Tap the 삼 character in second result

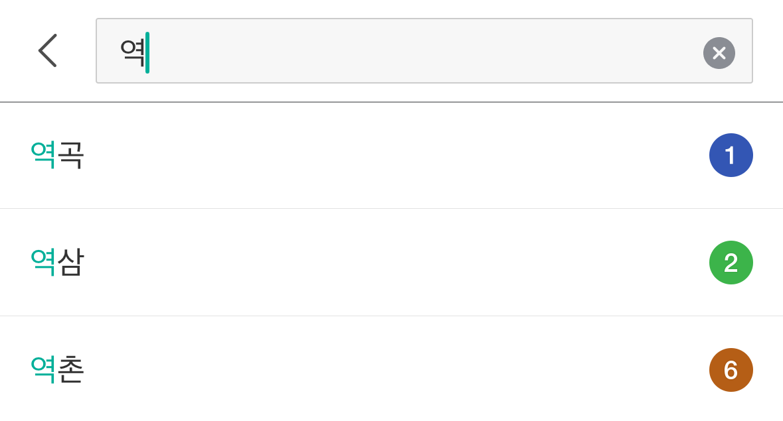pyautogui.click(x=71, y=263)
